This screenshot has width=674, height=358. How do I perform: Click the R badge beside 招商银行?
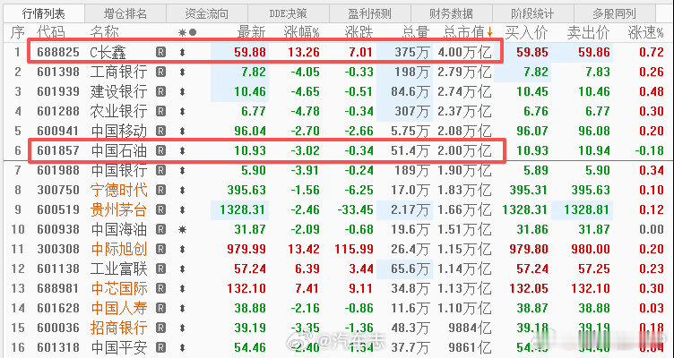160,328
